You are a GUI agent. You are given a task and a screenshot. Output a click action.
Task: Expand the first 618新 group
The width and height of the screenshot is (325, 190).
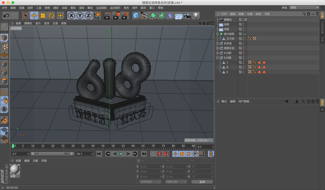pyautogui.click(x=217, y=53)
